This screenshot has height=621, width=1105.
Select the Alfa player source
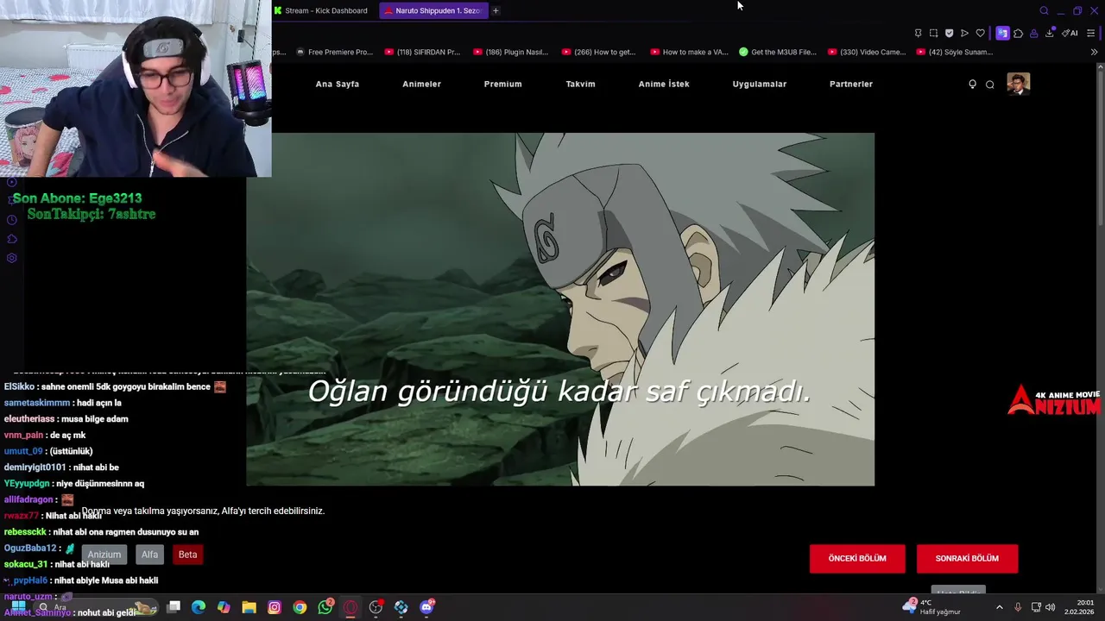pyautogui.click(x=149, y=555)
